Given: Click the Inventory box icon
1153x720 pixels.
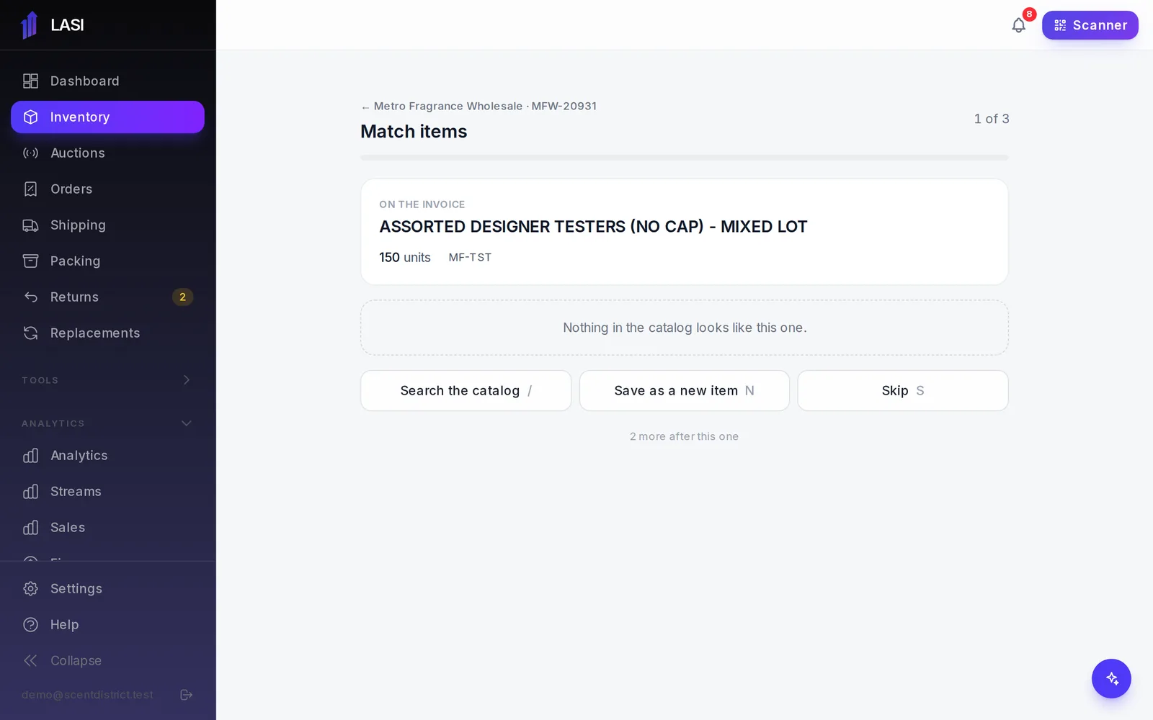Looking at the screenshot, I should 30,117.
